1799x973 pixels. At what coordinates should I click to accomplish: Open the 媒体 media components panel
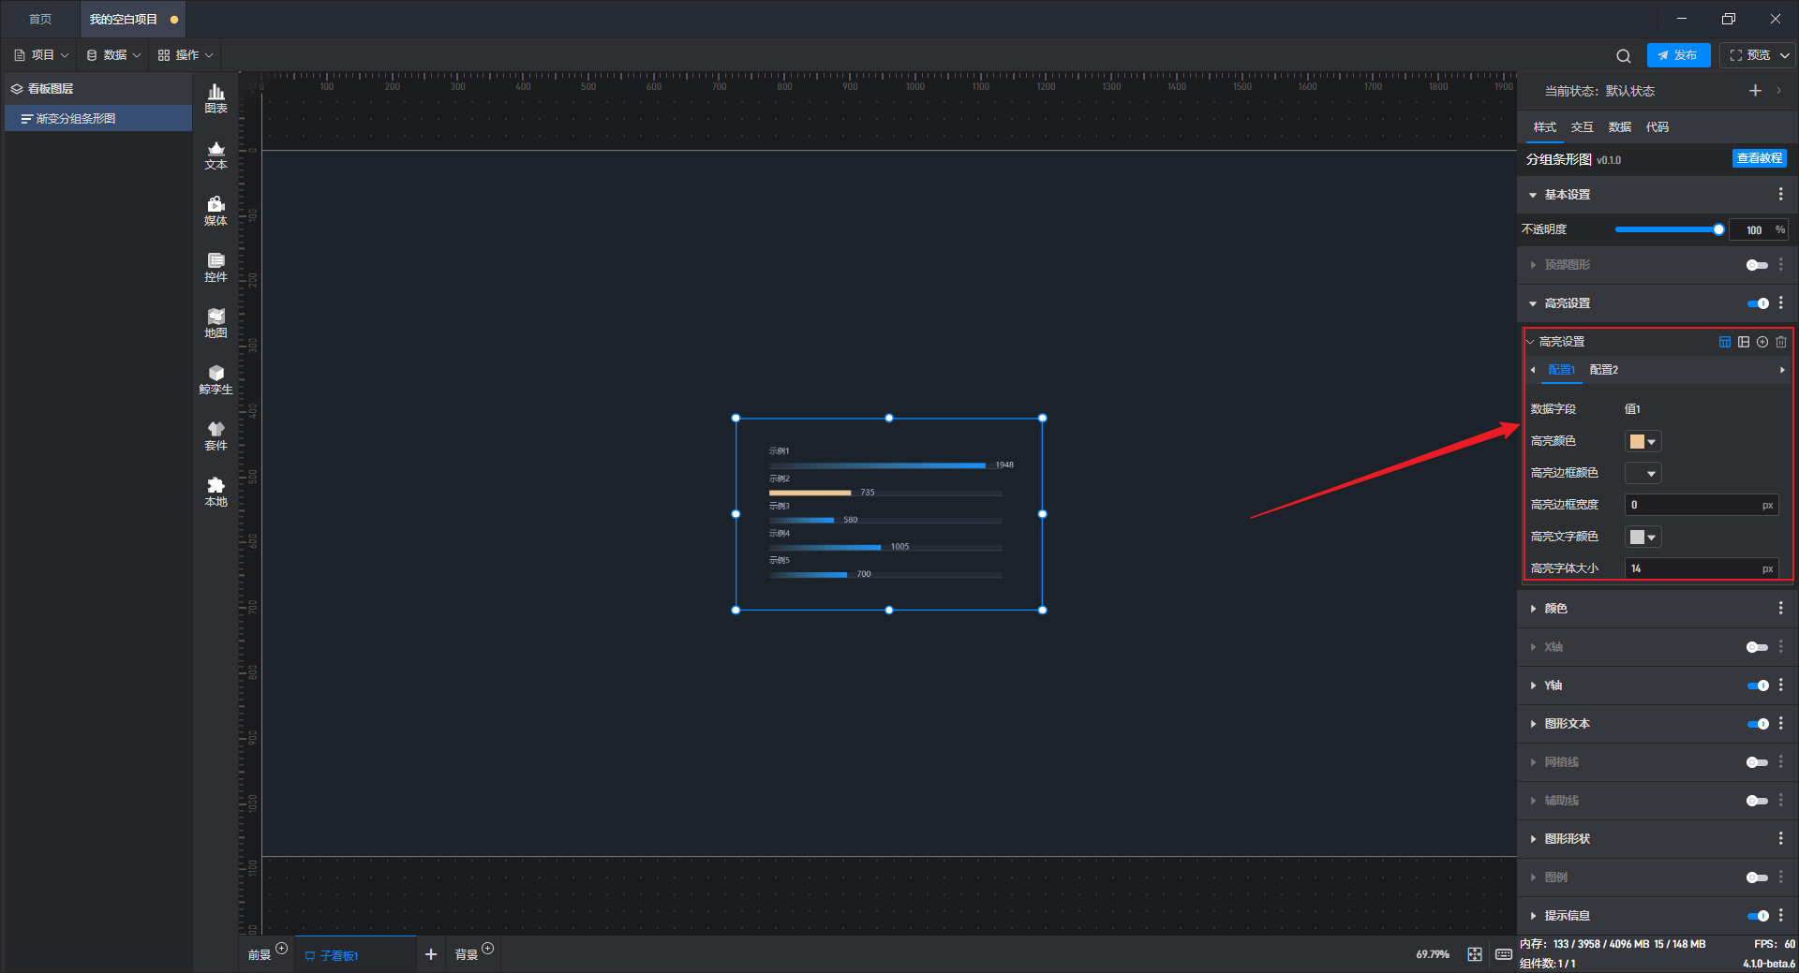pyautogui.click(x=216, y=211)
